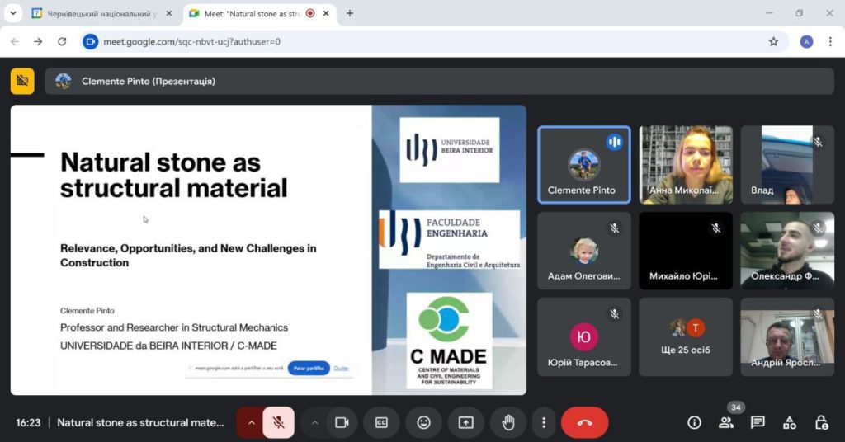Viewport: 845px width, 442px height.
Task: Show the participants list with 34 badge
Action: pyautogui.click(x=726, y=422)
